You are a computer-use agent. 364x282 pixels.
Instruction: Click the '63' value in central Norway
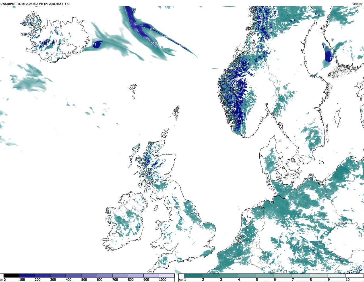click(260, 53)
